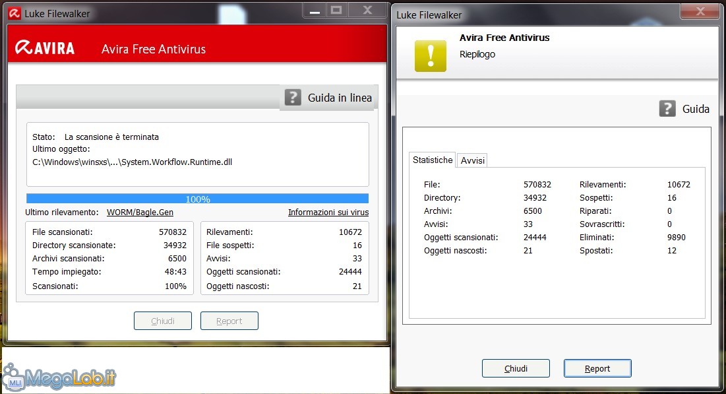726x394 pixels.
Task: Switch to the Avvisi tab
Action: point(472,160)
